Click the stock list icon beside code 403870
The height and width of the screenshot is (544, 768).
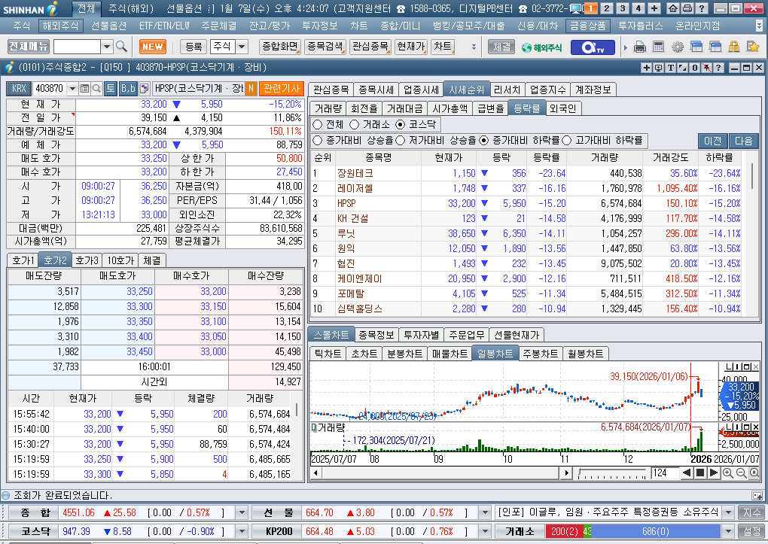85,89
